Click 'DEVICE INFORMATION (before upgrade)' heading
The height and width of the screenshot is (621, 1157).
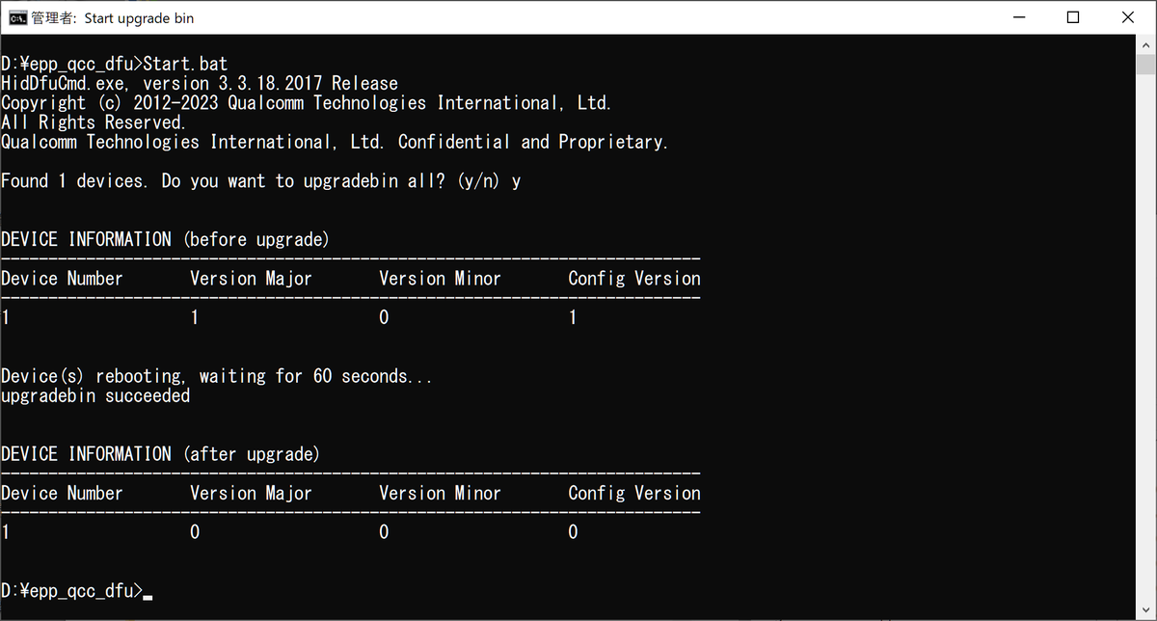tap(165, 239)
